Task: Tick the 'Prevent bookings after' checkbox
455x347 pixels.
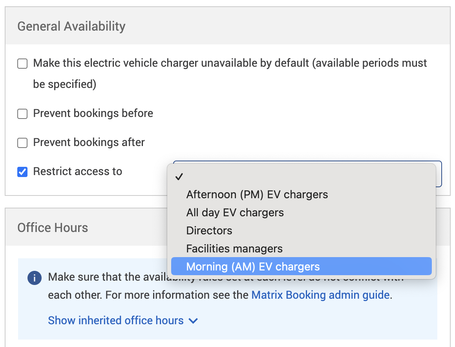Action: [22, 143]
